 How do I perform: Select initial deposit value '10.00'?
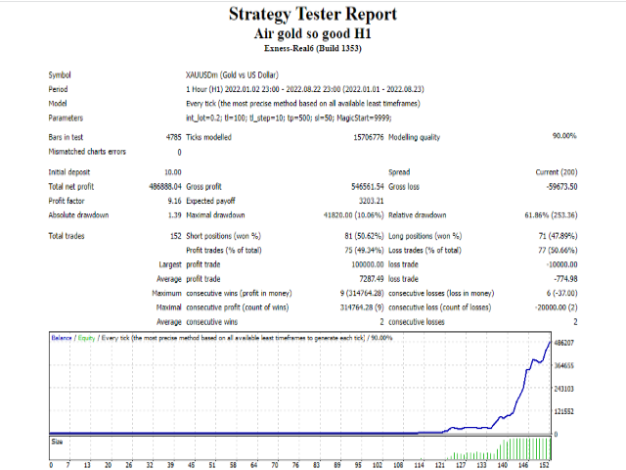point(173,172)
